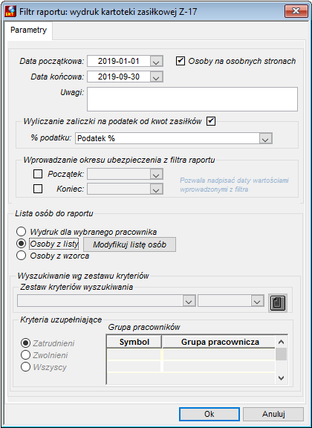This screenshot has height=428, width=312.
Task: Expand the % podatku dropdown
Action: click(x=265, y=138)
